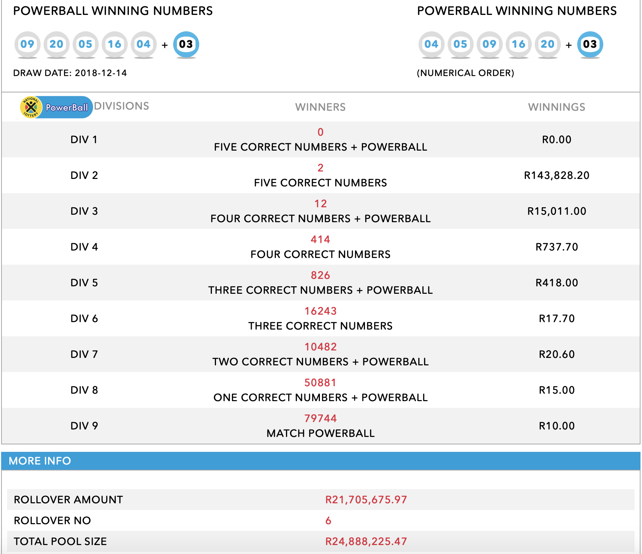Screen dimensions: 642x554
Task: Click the blue 03 Powerball in numerical order set
Action: (x=590, y=44)
